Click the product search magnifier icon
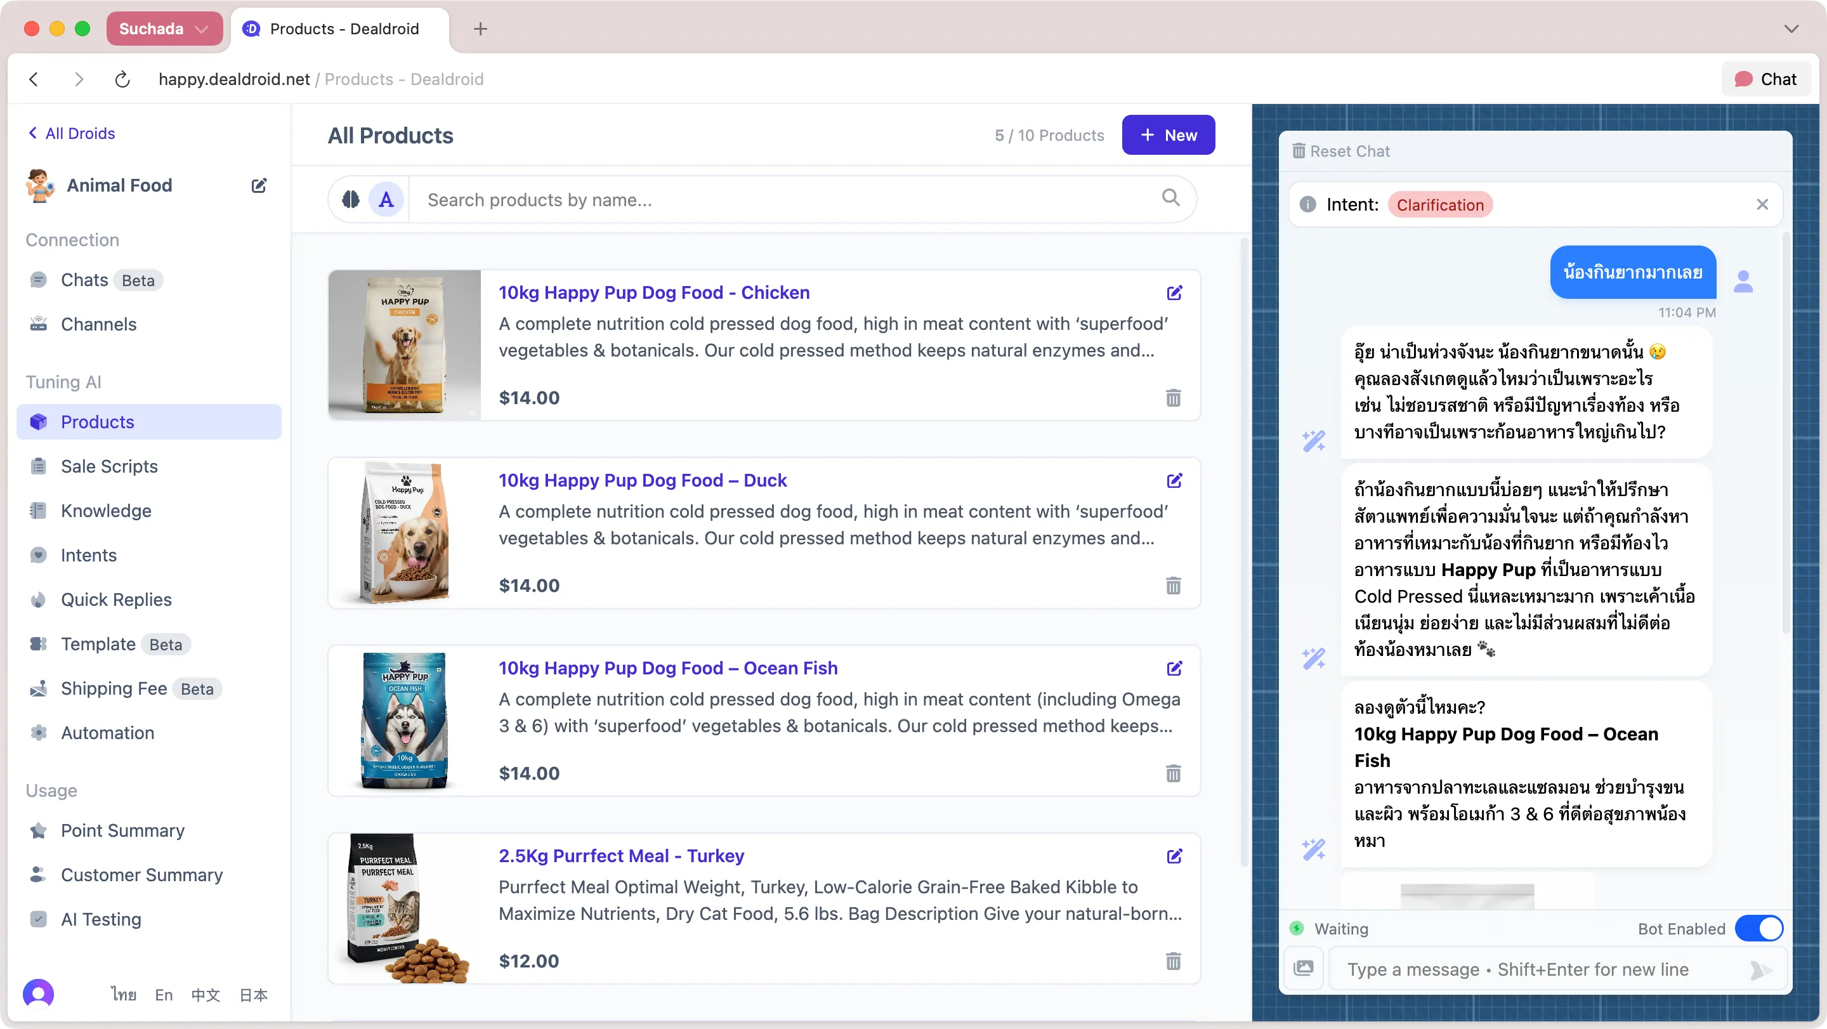The height and width of the screenshot is (1029, 1827). (1171, 199)
